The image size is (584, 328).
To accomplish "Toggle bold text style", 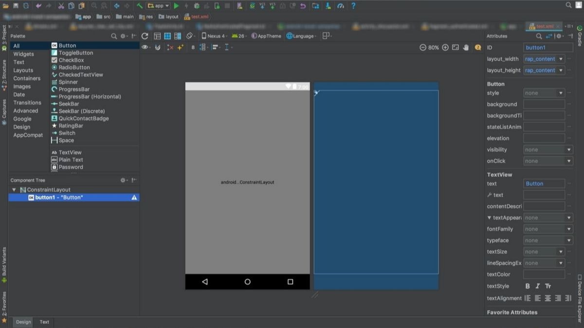I will pos(528,286).
